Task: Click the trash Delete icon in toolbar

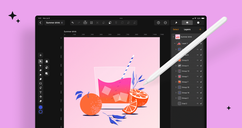Action: (x=116, y=23)
